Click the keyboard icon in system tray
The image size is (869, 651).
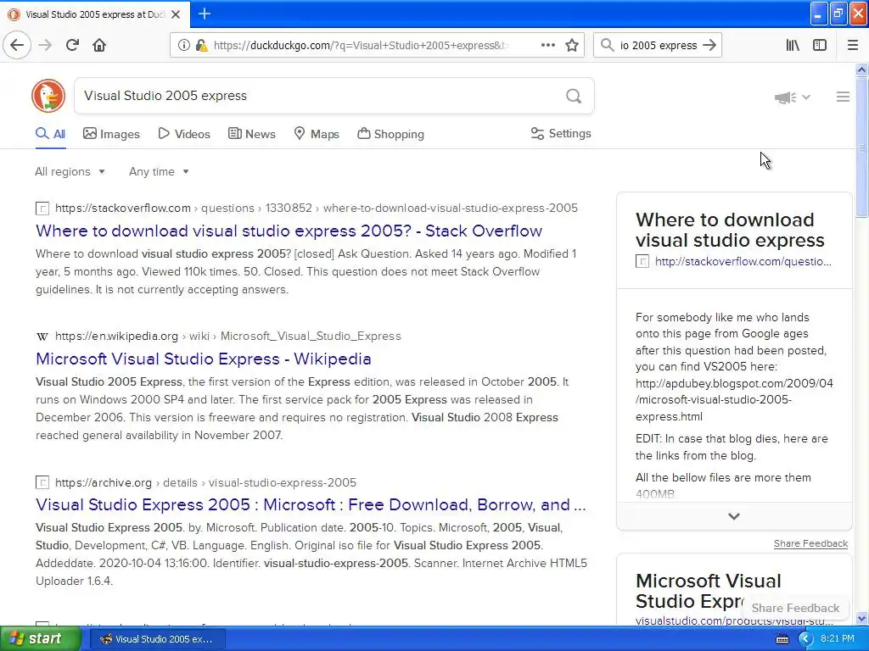tap(782, 639)
